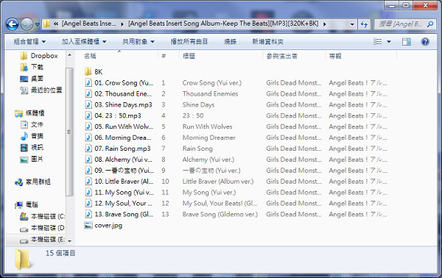Screen dimensions: 442x278
Task: Click the Forward navigation arrow
Action: [27, 24]
